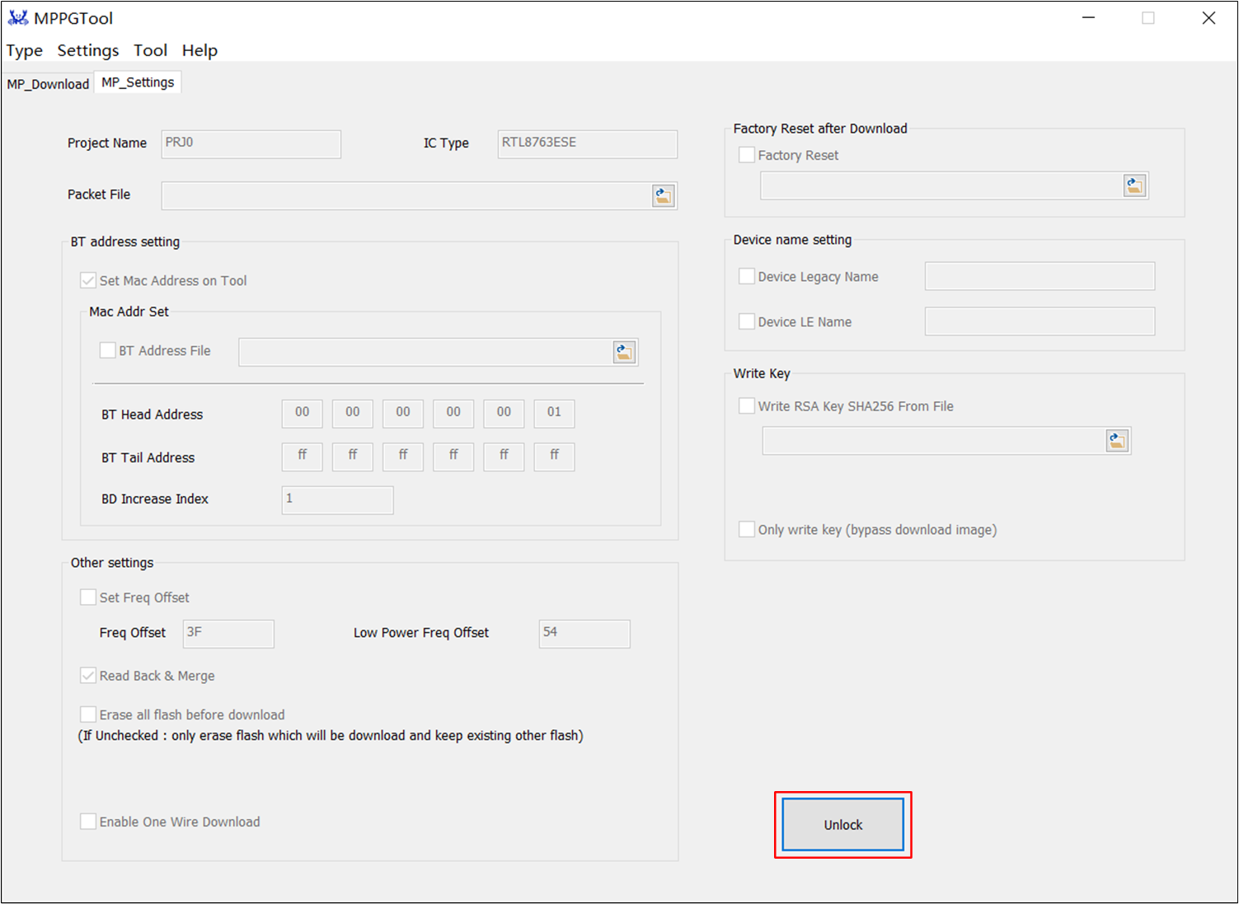Click the Packet File browse icon
Screen dimensions: 1239x904
663,196
